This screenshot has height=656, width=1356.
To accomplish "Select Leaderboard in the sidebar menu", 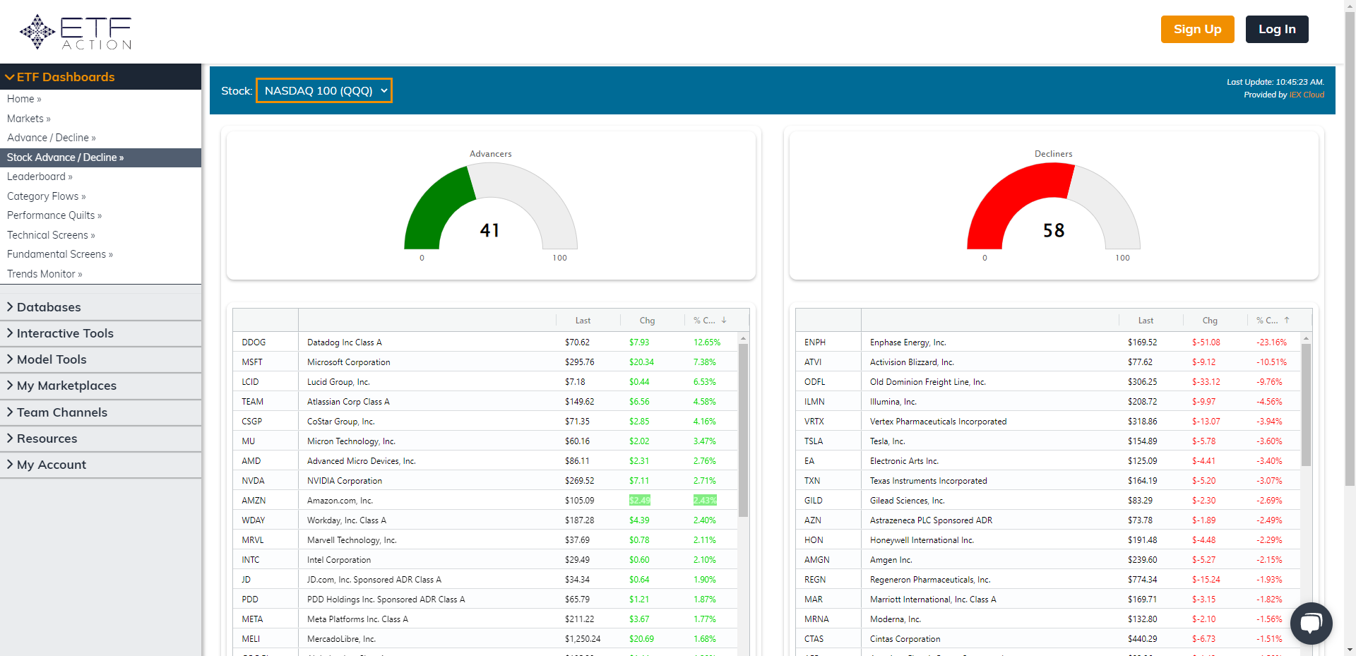I will (x=40, y=177).
